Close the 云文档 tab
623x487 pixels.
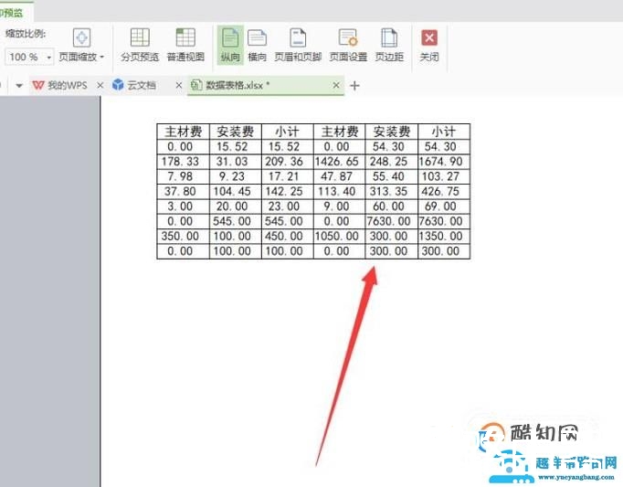pos(179,85)
